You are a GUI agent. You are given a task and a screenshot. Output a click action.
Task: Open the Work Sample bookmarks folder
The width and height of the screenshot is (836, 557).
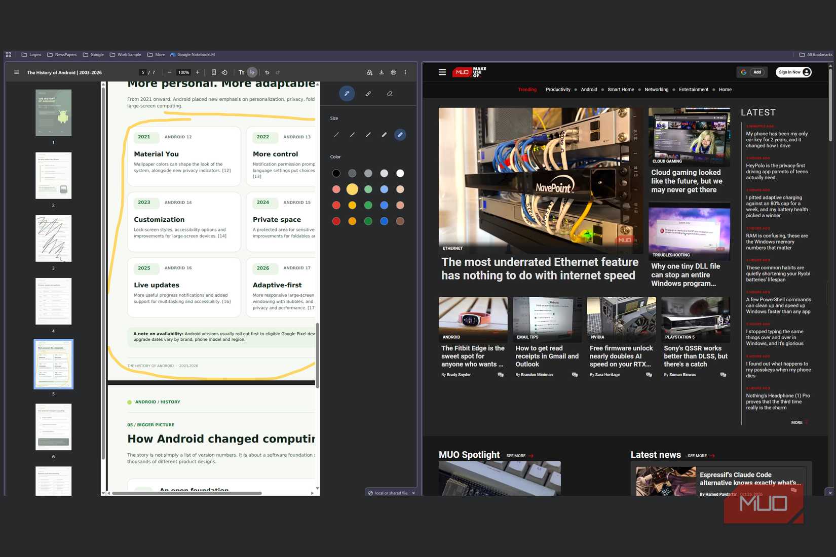[x=125, y=55]
